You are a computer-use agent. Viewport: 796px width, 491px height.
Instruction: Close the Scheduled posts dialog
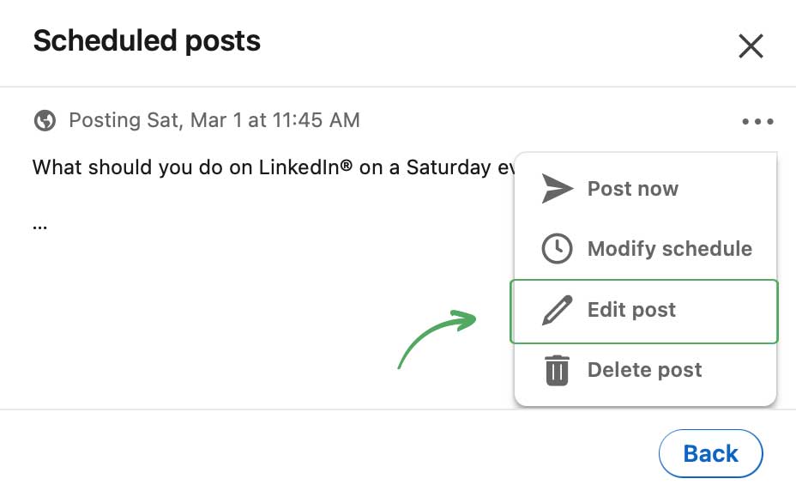click(751, 46)
